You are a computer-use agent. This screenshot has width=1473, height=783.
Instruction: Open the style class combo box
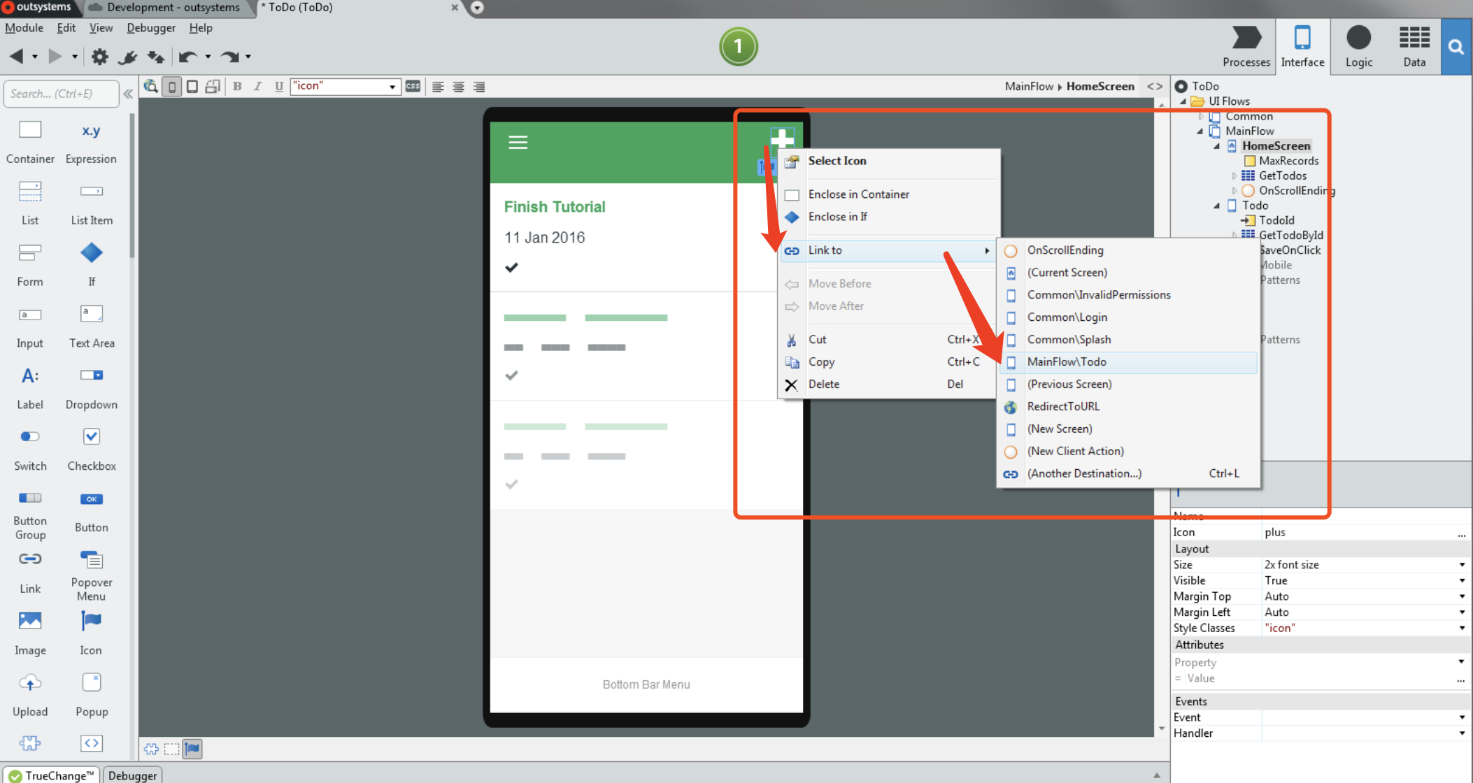[392, 87]
